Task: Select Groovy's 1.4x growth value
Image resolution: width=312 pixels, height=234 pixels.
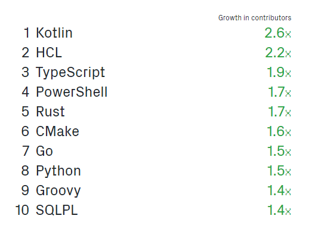Action: (279, 190)
